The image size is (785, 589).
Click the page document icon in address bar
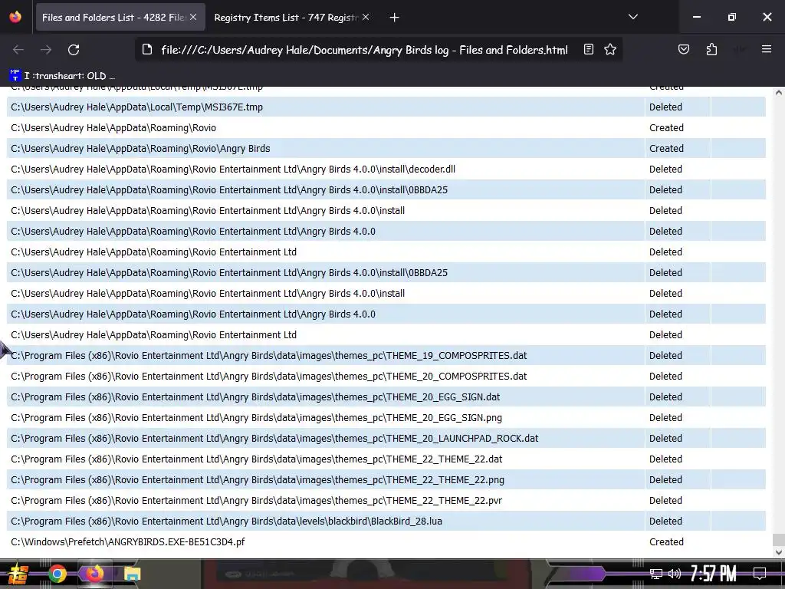coord(147,50)
